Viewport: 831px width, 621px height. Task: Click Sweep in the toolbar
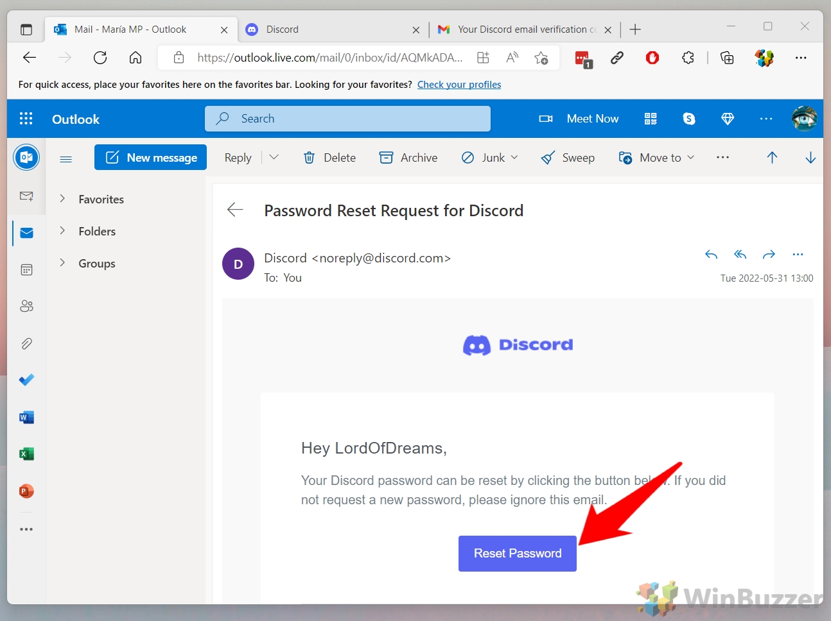(568, 158)
